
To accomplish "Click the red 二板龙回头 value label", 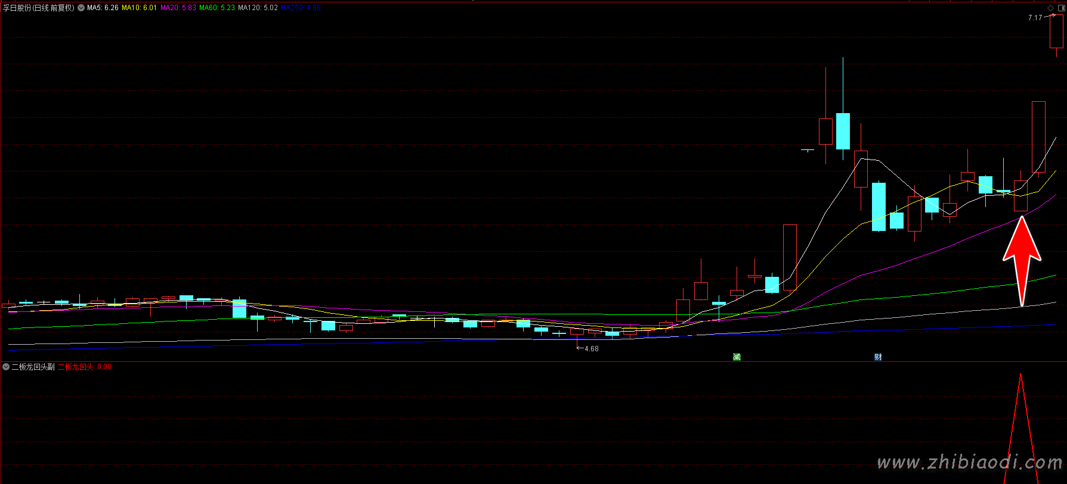I will click(x=84, y=367).
